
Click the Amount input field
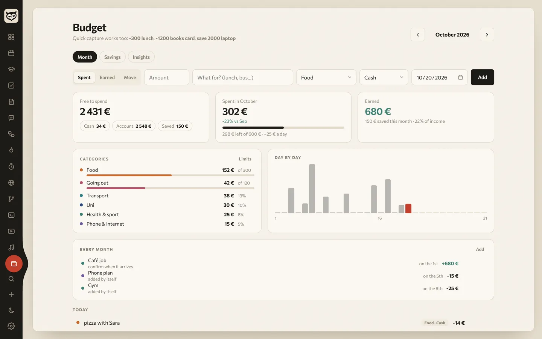tap(167, 78)
